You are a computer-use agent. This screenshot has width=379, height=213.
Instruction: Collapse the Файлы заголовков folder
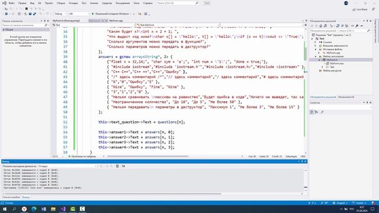(x=315, y=56)
